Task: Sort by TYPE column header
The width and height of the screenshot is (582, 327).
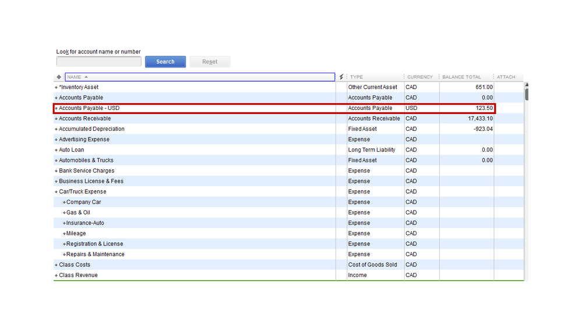Action: click(x=357, y=77)
